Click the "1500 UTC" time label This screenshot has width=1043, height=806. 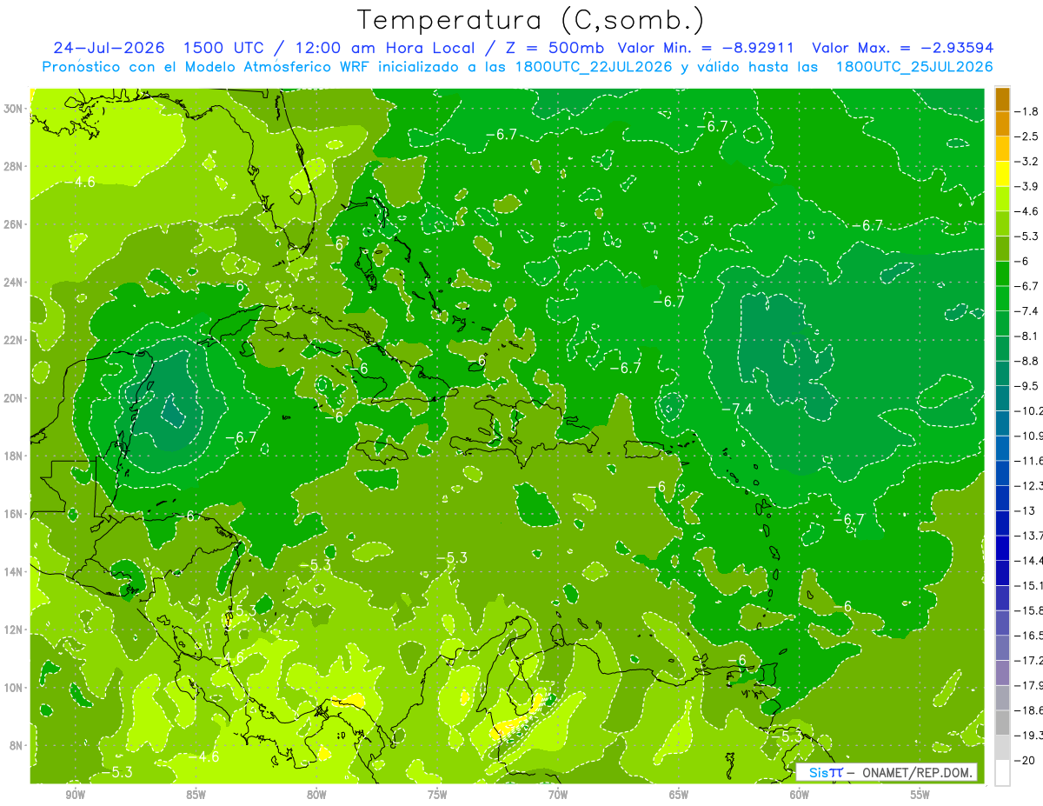[x=225, y=48]
